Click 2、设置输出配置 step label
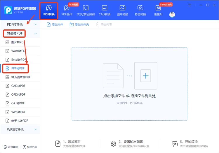219x153 pixels. (131, 142)
